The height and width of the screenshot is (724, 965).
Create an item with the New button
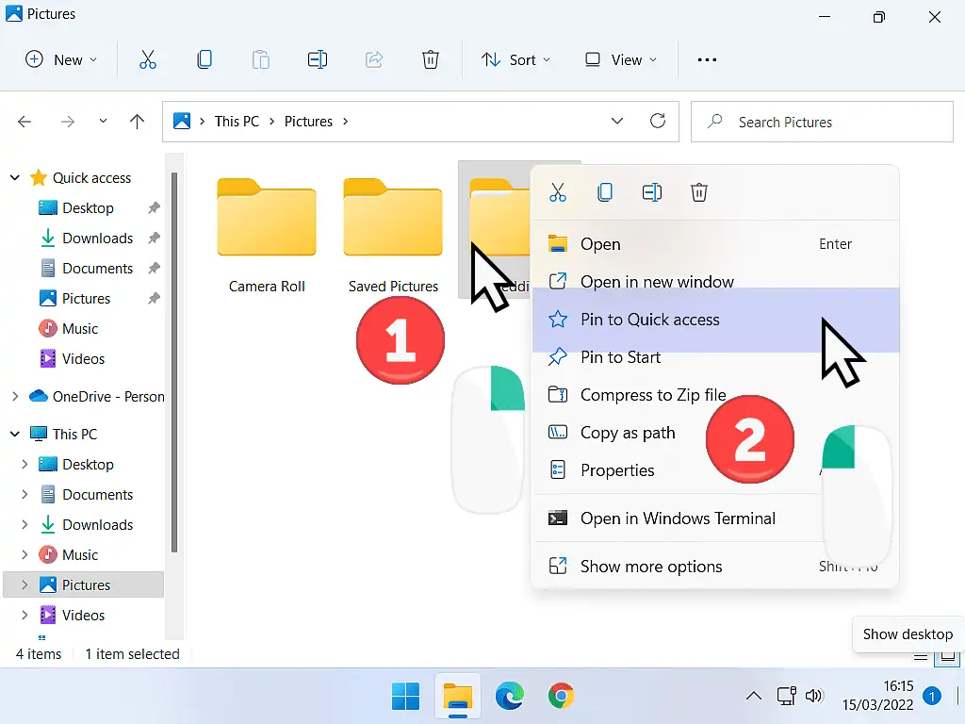(x=60, y=59)
